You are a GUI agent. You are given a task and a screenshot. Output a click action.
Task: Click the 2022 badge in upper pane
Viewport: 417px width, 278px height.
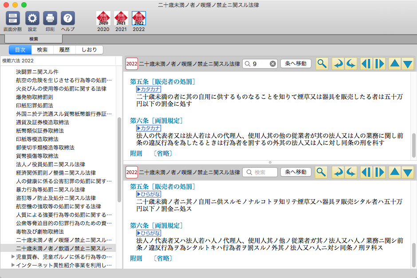132,64
